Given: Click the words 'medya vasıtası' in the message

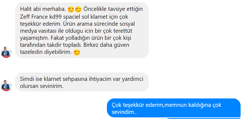Looking at the screenshot, I should point(36,31).
